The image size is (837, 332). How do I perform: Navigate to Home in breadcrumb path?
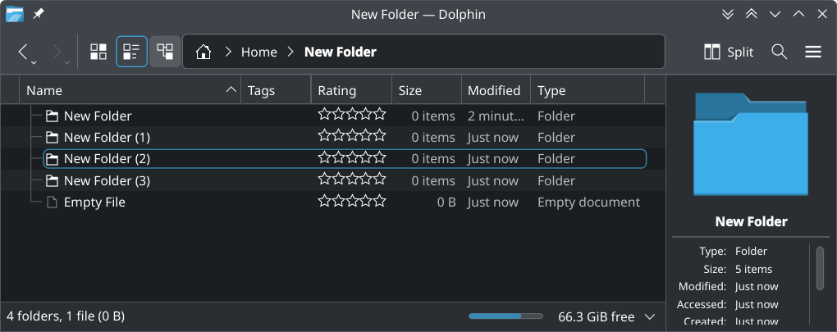click(x=258, y=52)
